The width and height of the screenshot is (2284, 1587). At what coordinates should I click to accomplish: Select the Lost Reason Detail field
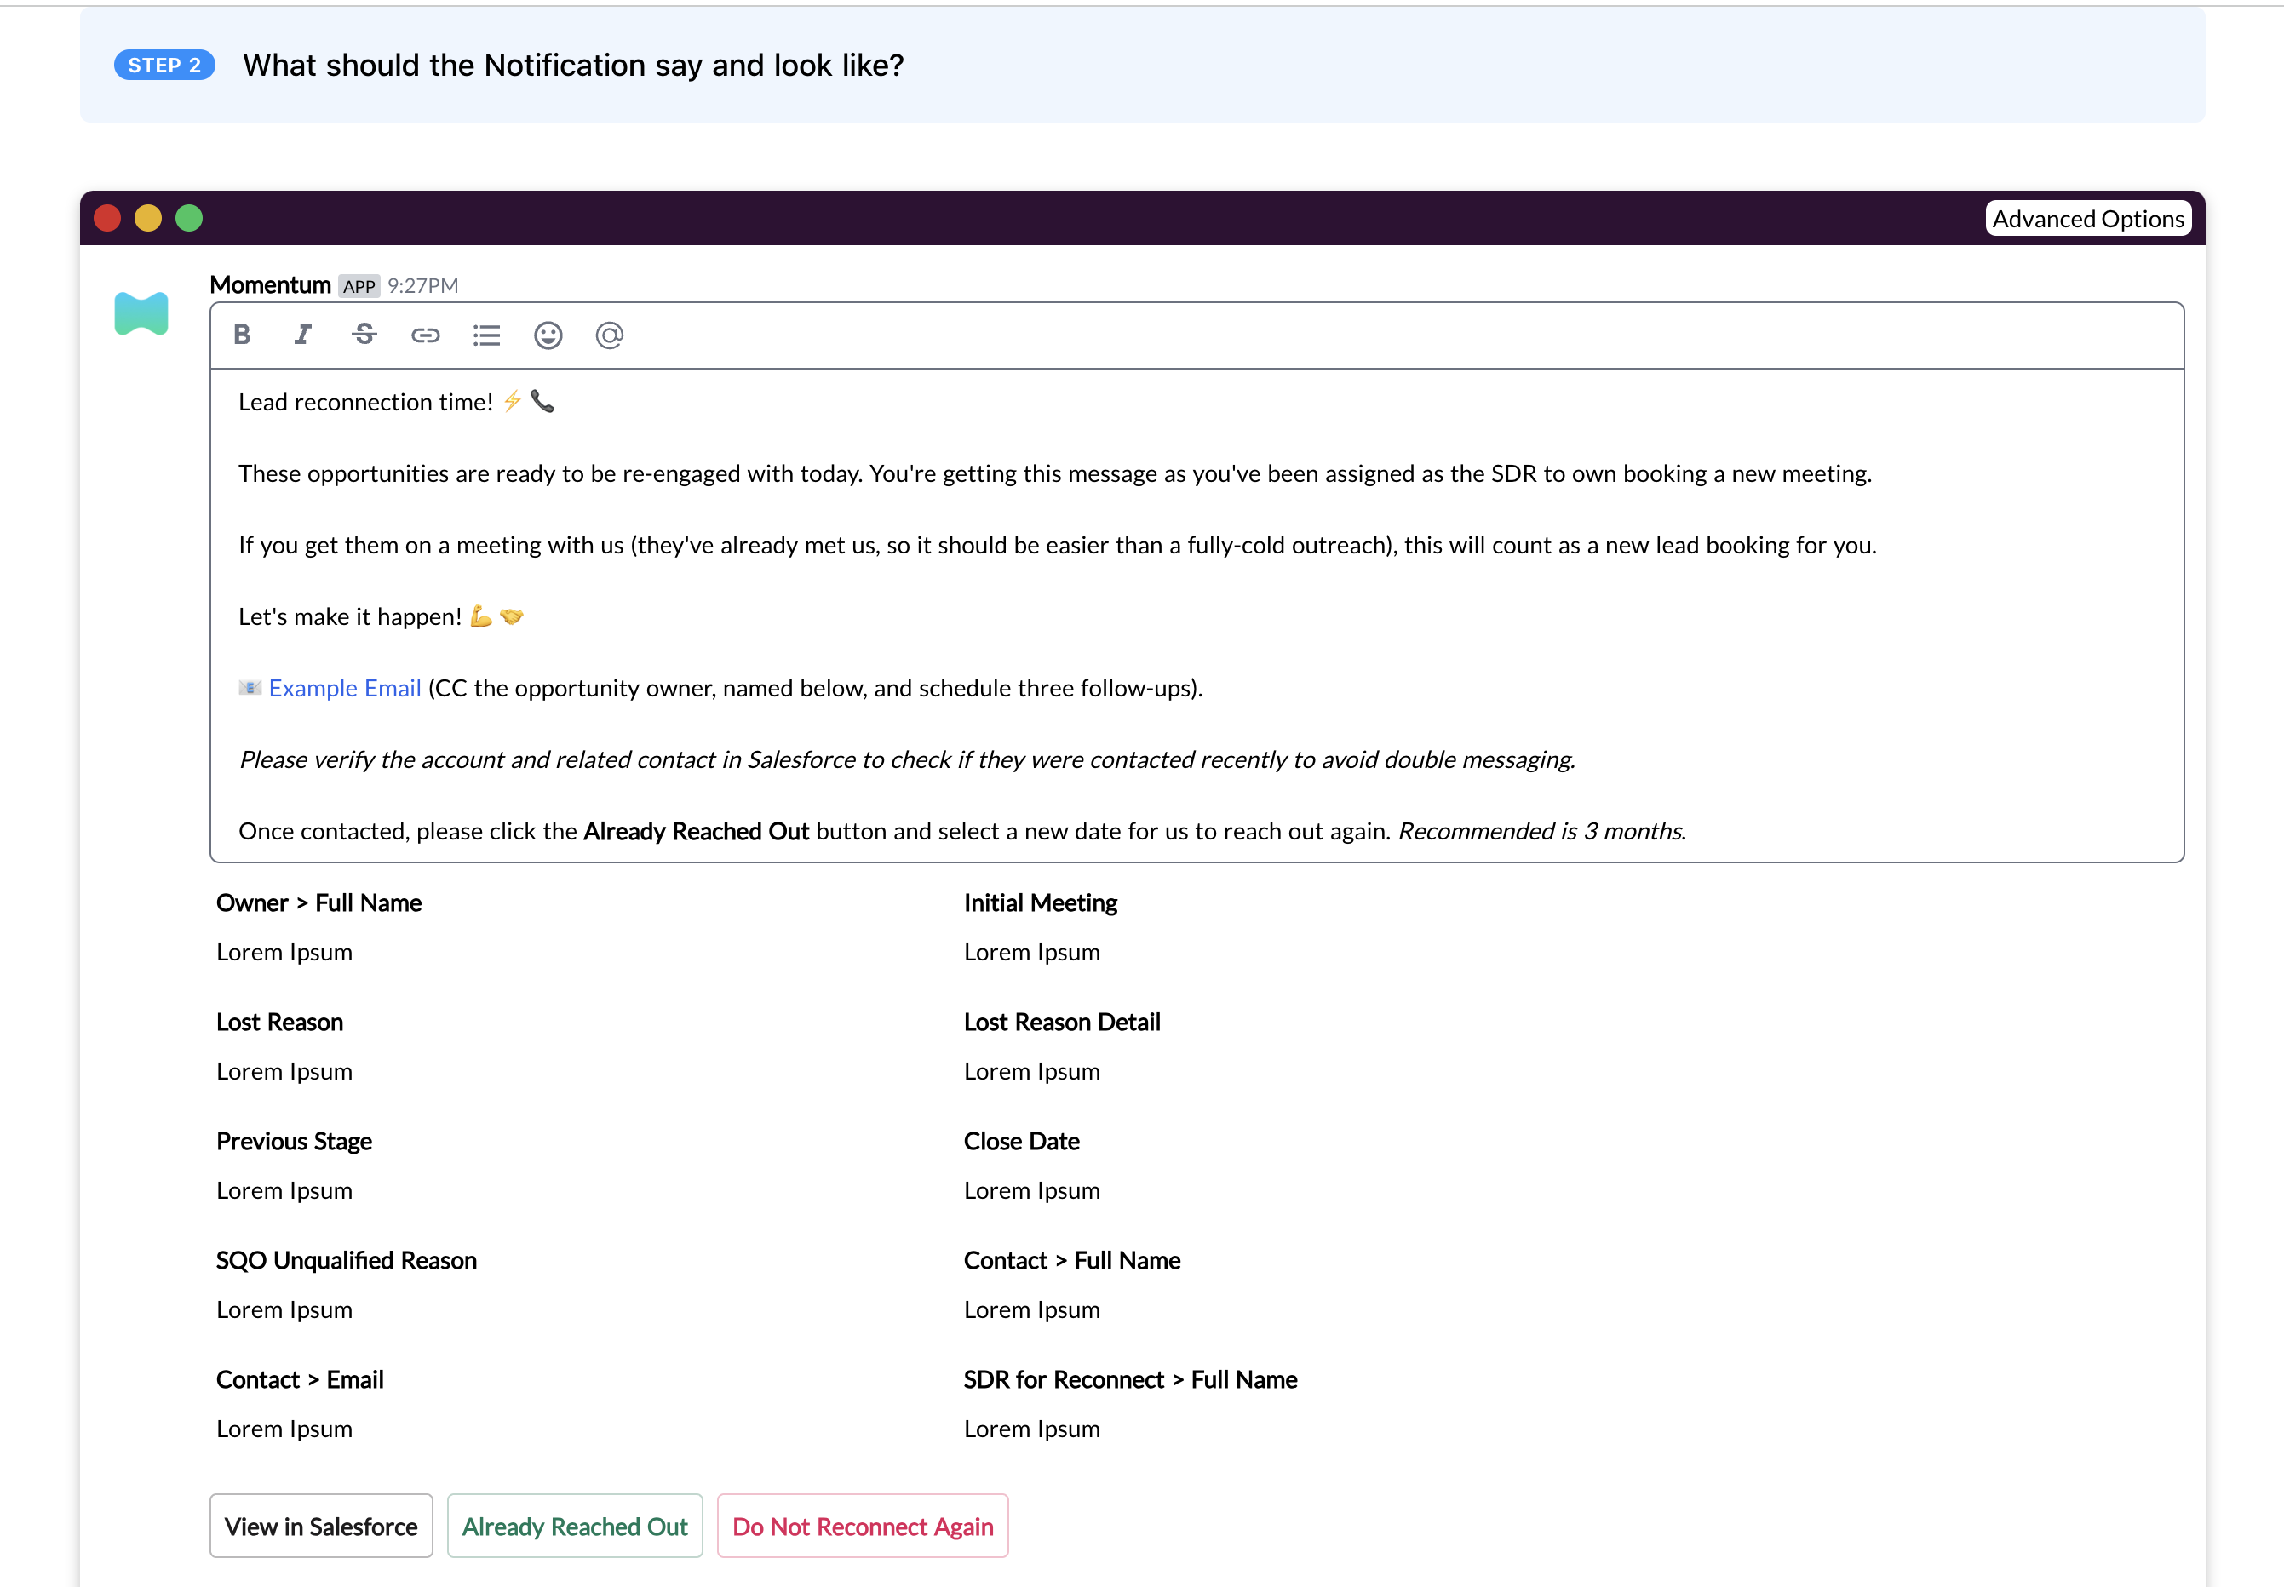click(x=1061, y=1023)
